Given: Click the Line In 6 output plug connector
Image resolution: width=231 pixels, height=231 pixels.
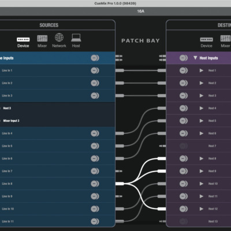Looking at the screenshot, I should (x=120, y=159).
